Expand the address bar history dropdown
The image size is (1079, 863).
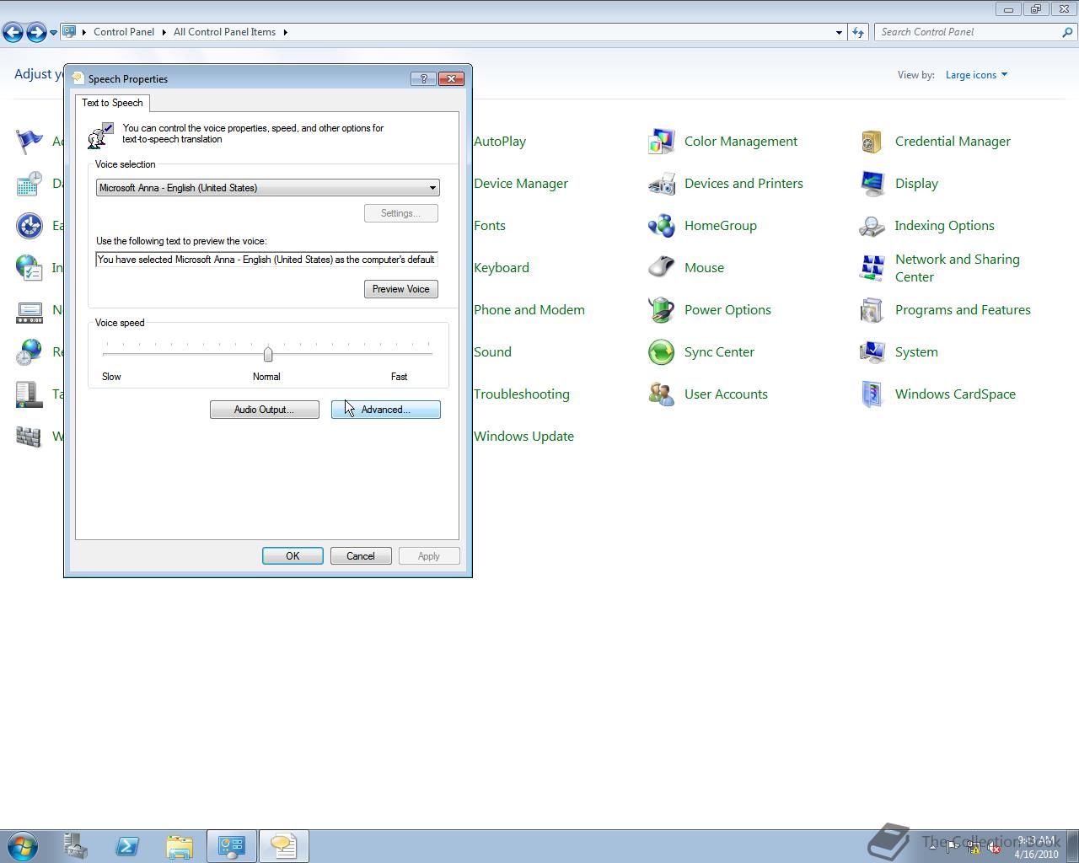(x=839, y=32)
